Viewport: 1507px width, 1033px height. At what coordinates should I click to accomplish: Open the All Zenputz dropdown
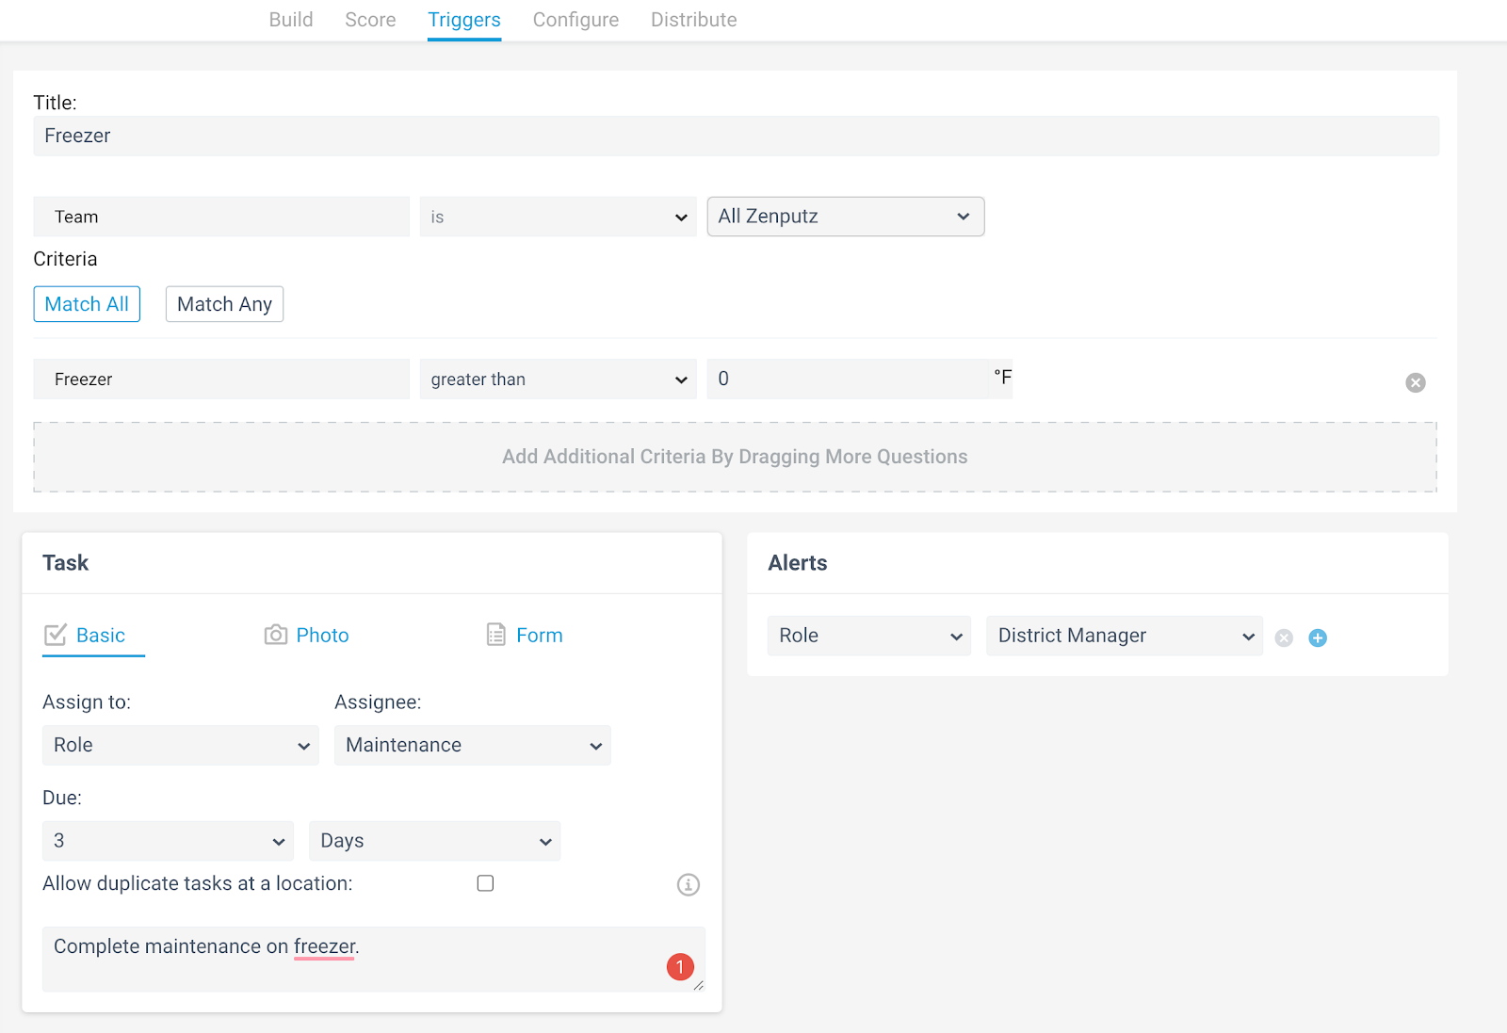tap(846, 217)
